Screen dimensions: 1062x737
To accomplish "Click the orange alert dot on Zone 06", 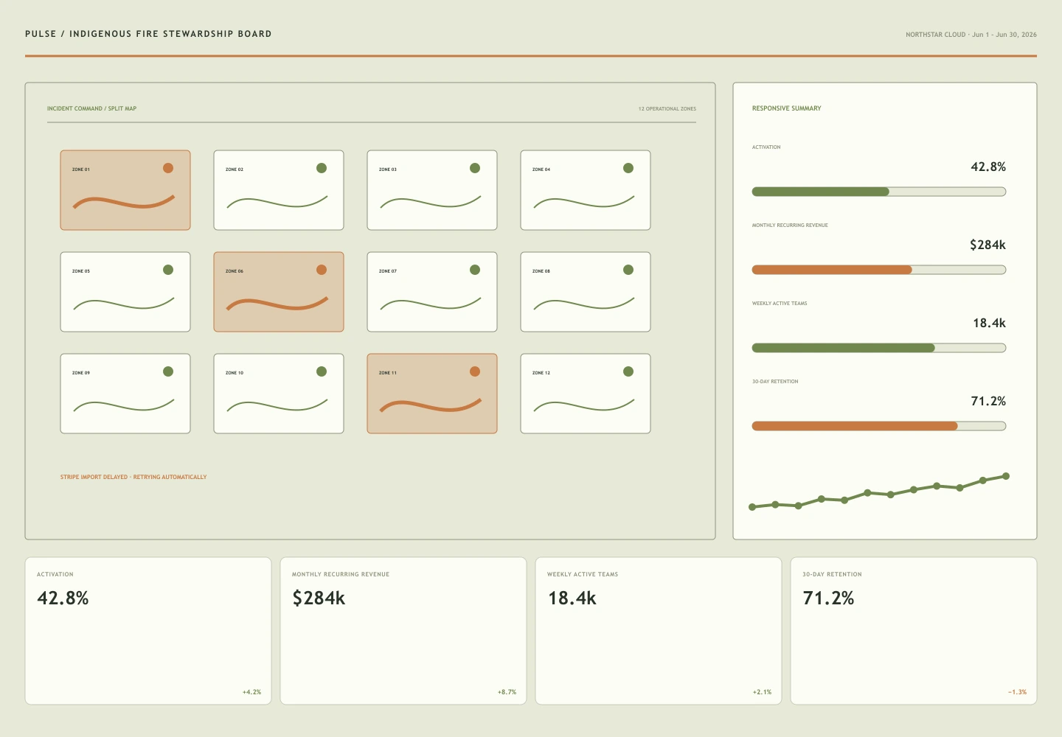I will tap(322, 270).
